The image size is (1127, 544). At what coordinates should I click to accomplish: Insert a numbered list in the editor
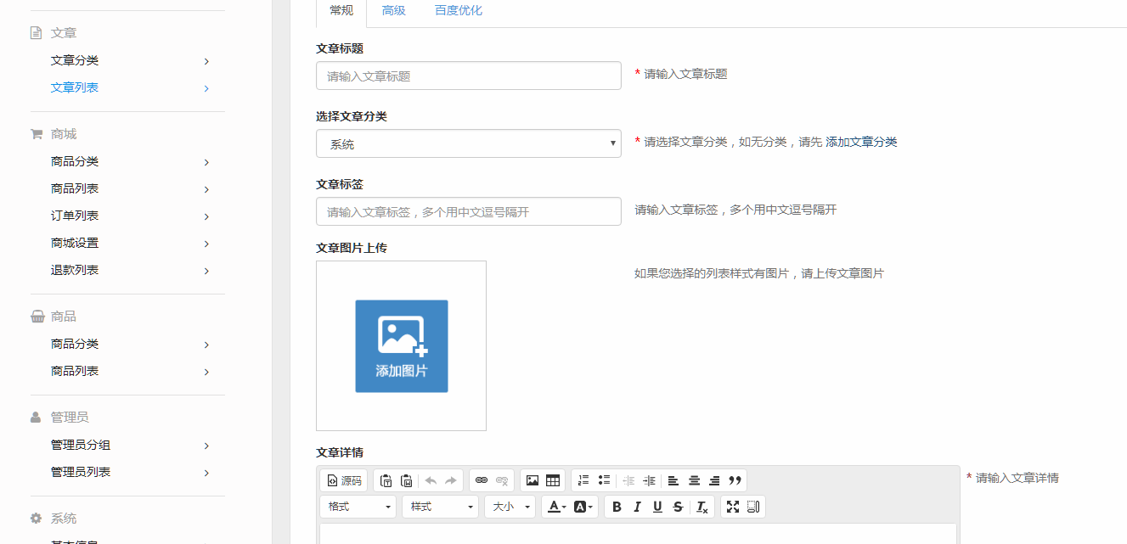[x=583, y=480]
